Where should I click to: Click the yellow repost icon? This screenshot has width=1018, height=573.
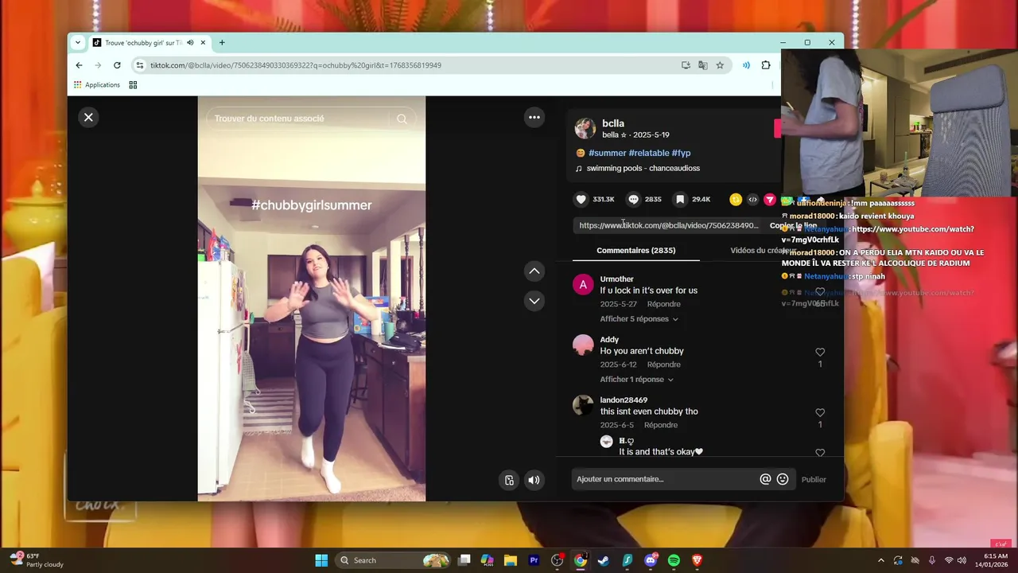[736, 199]
